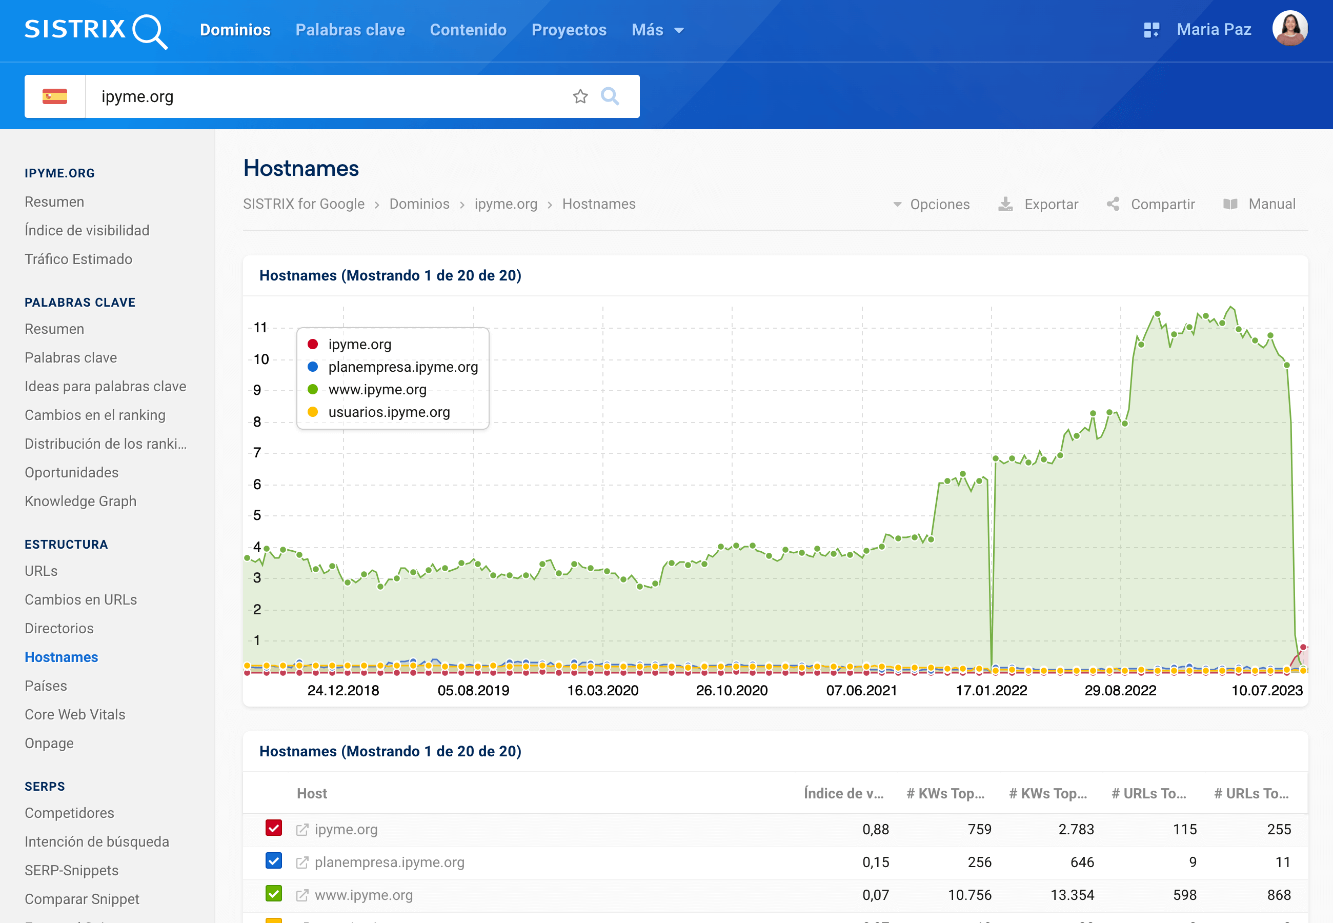Uncheck the red ipyme.org checkbox
The width and height of the screenshot is (1333, 923).
click(273, 828)
